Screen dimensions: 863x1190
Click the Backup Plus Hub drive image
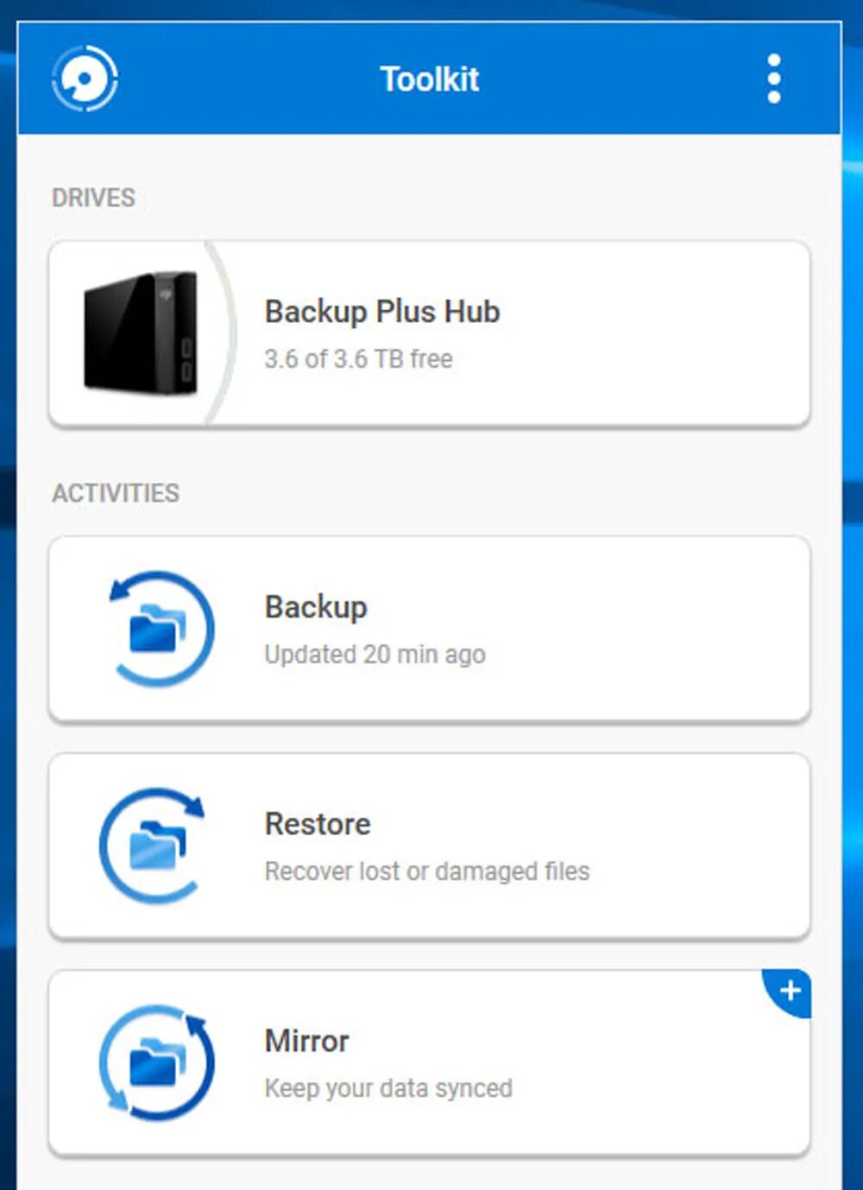(x=141, y=332)
